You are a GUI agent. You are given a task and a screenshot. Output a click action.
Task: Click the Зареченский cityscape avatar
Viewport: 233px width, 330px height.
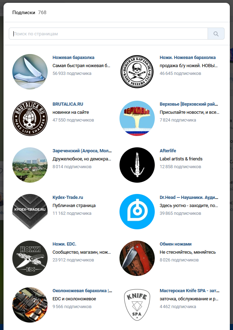(30, 165)
